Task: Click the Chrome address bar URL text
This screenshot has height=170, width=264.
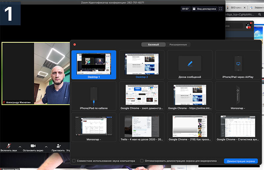Action: pyautogui.click(x=241, y=14)
